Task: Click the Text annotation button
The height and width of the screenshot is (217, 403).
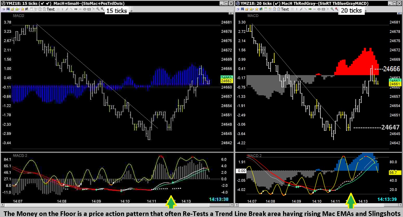Action: click(285, 10)
